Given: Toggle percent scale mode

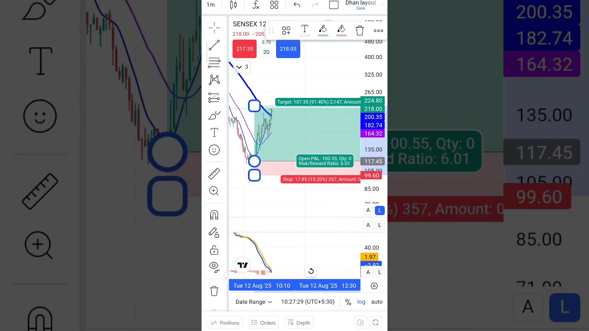Looking at the screenshot, I should point(348,302).
